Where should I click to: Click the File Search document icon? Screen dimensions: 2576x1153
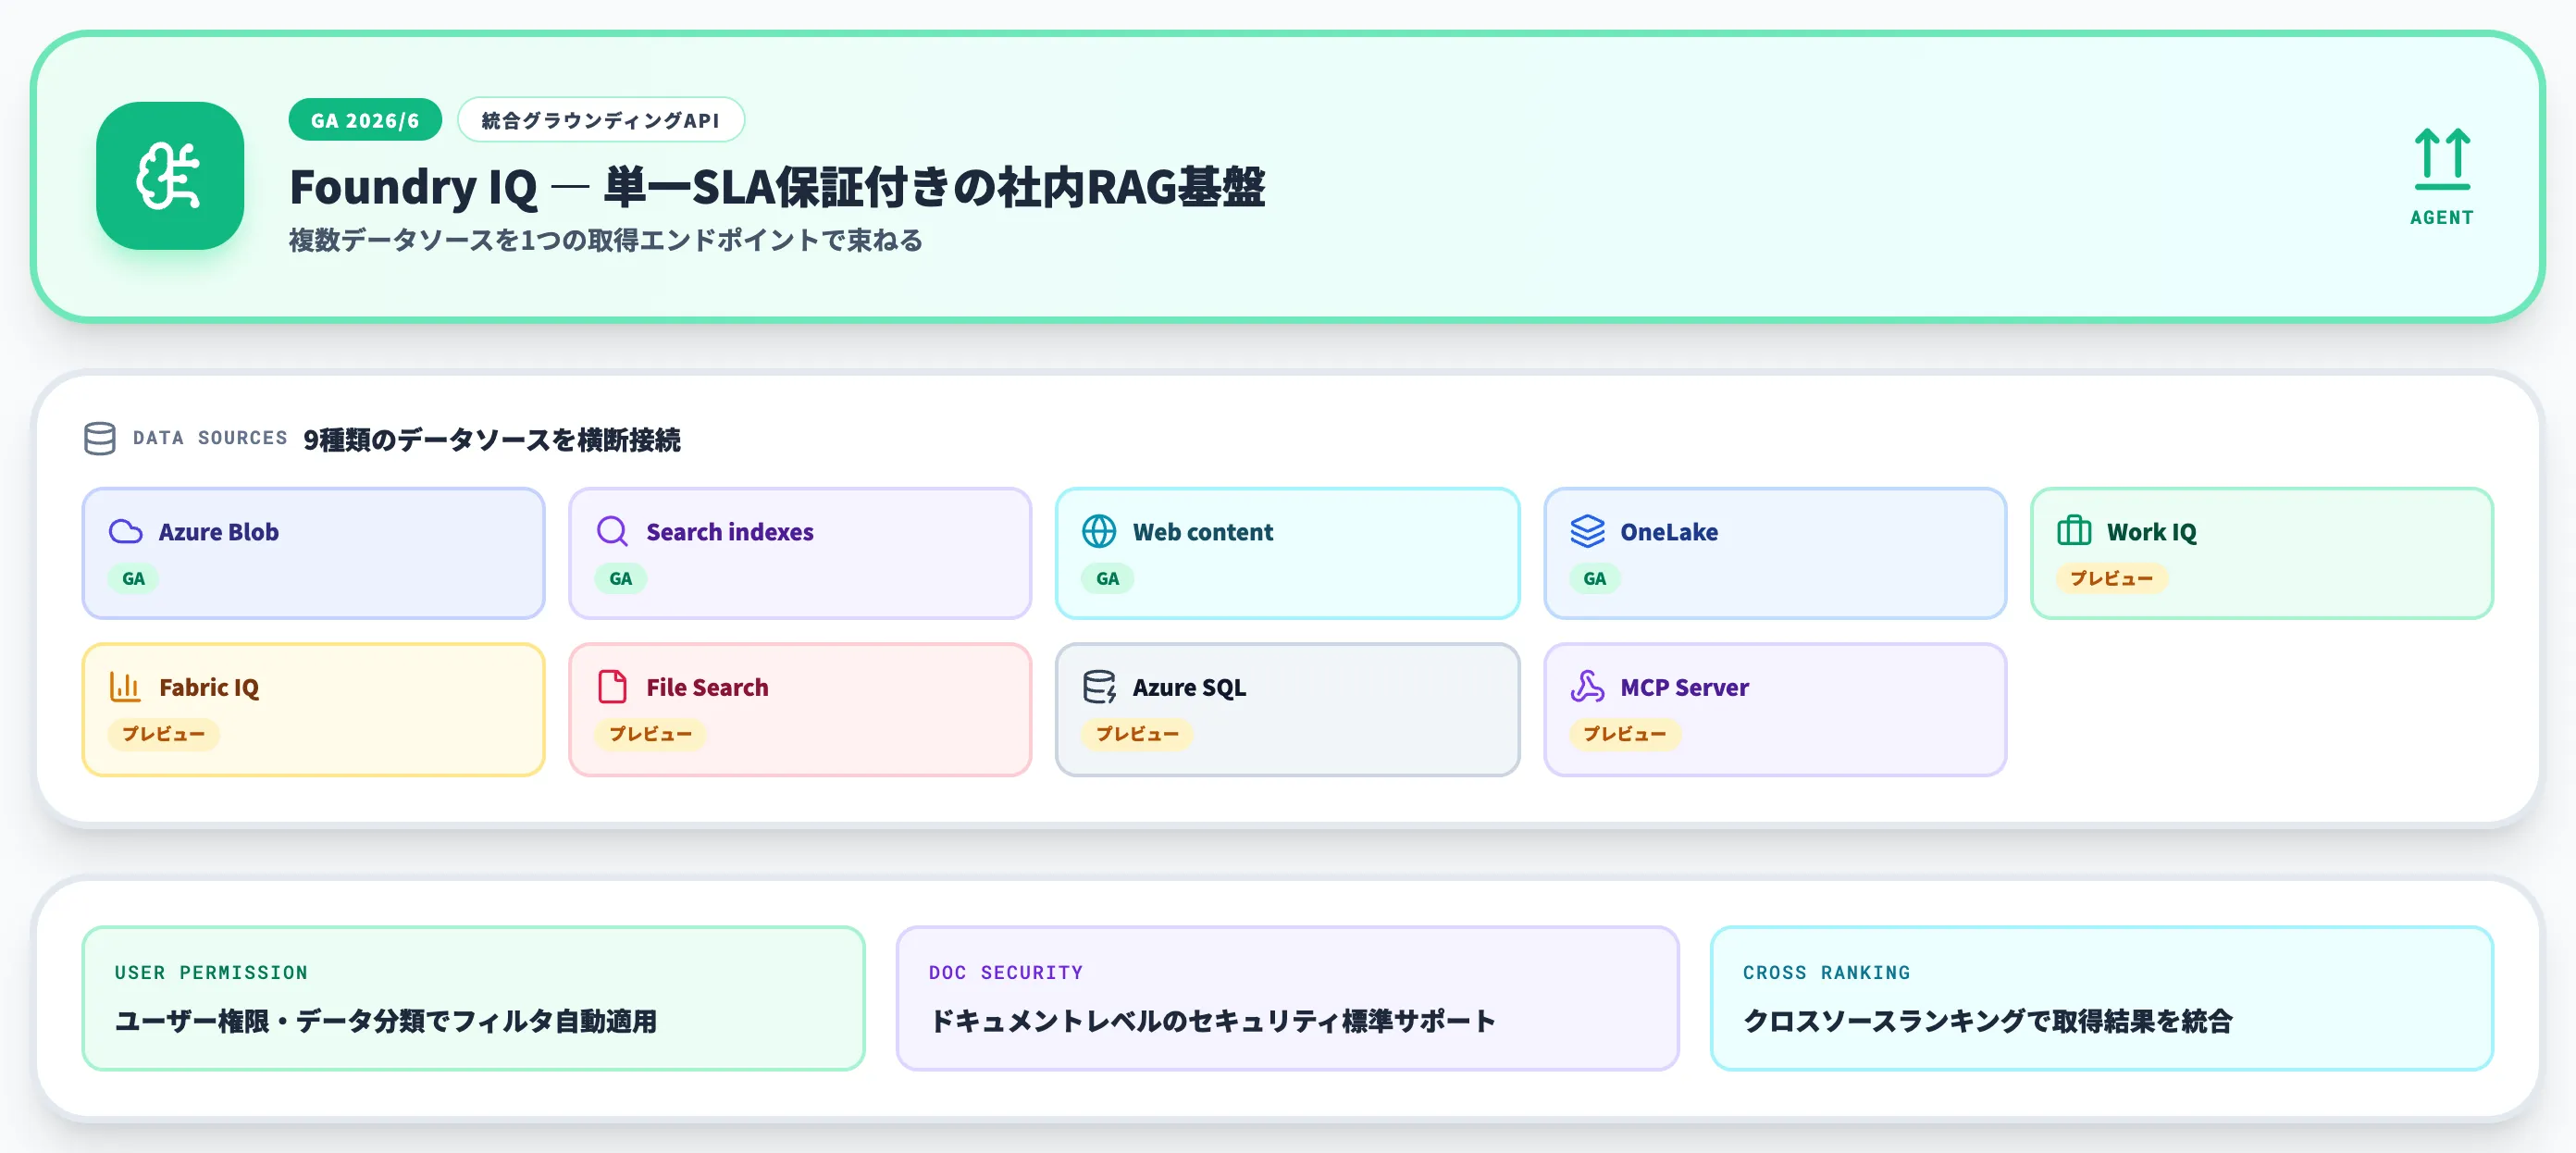coord(612,687)
